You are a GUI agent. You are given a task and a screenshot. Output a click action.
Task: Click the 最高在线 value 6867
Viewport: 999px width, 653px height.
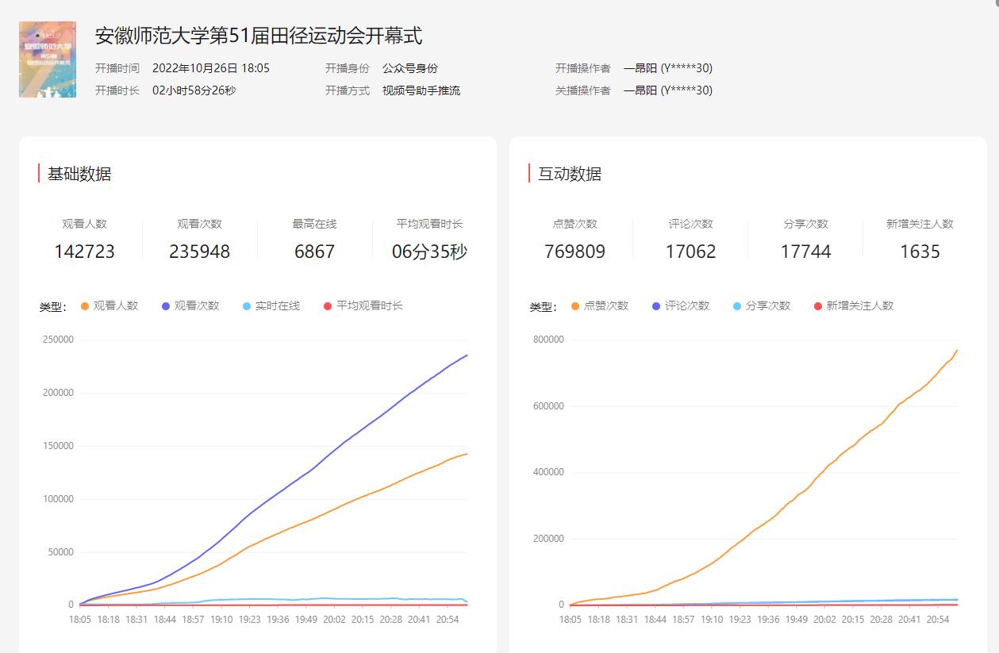pos(314,252)
